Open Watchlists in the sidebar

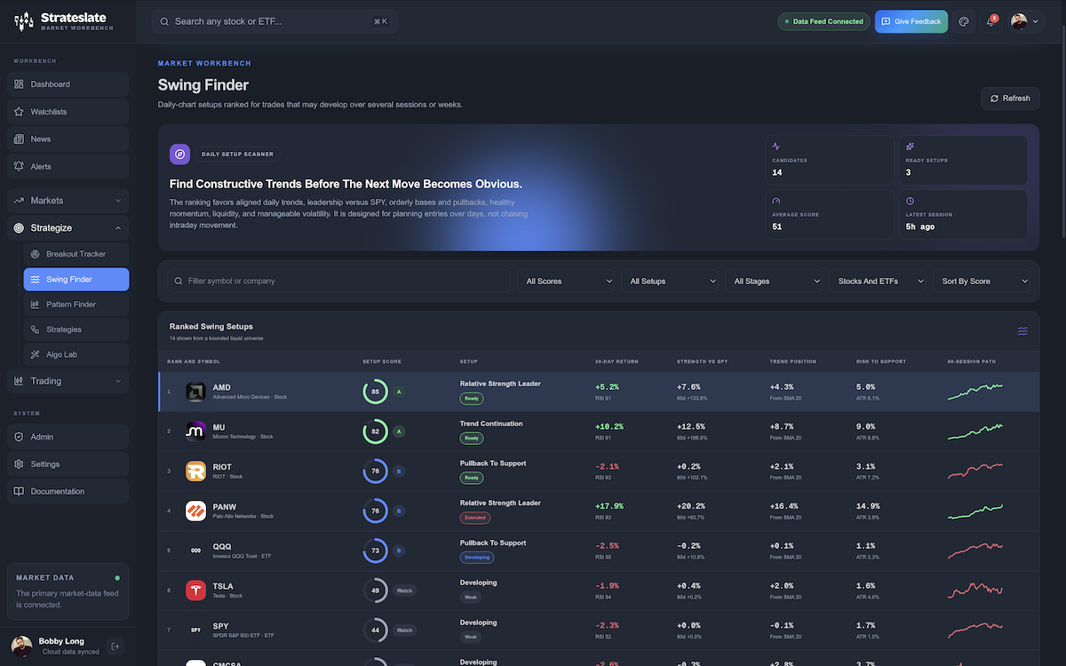point(68,112)
